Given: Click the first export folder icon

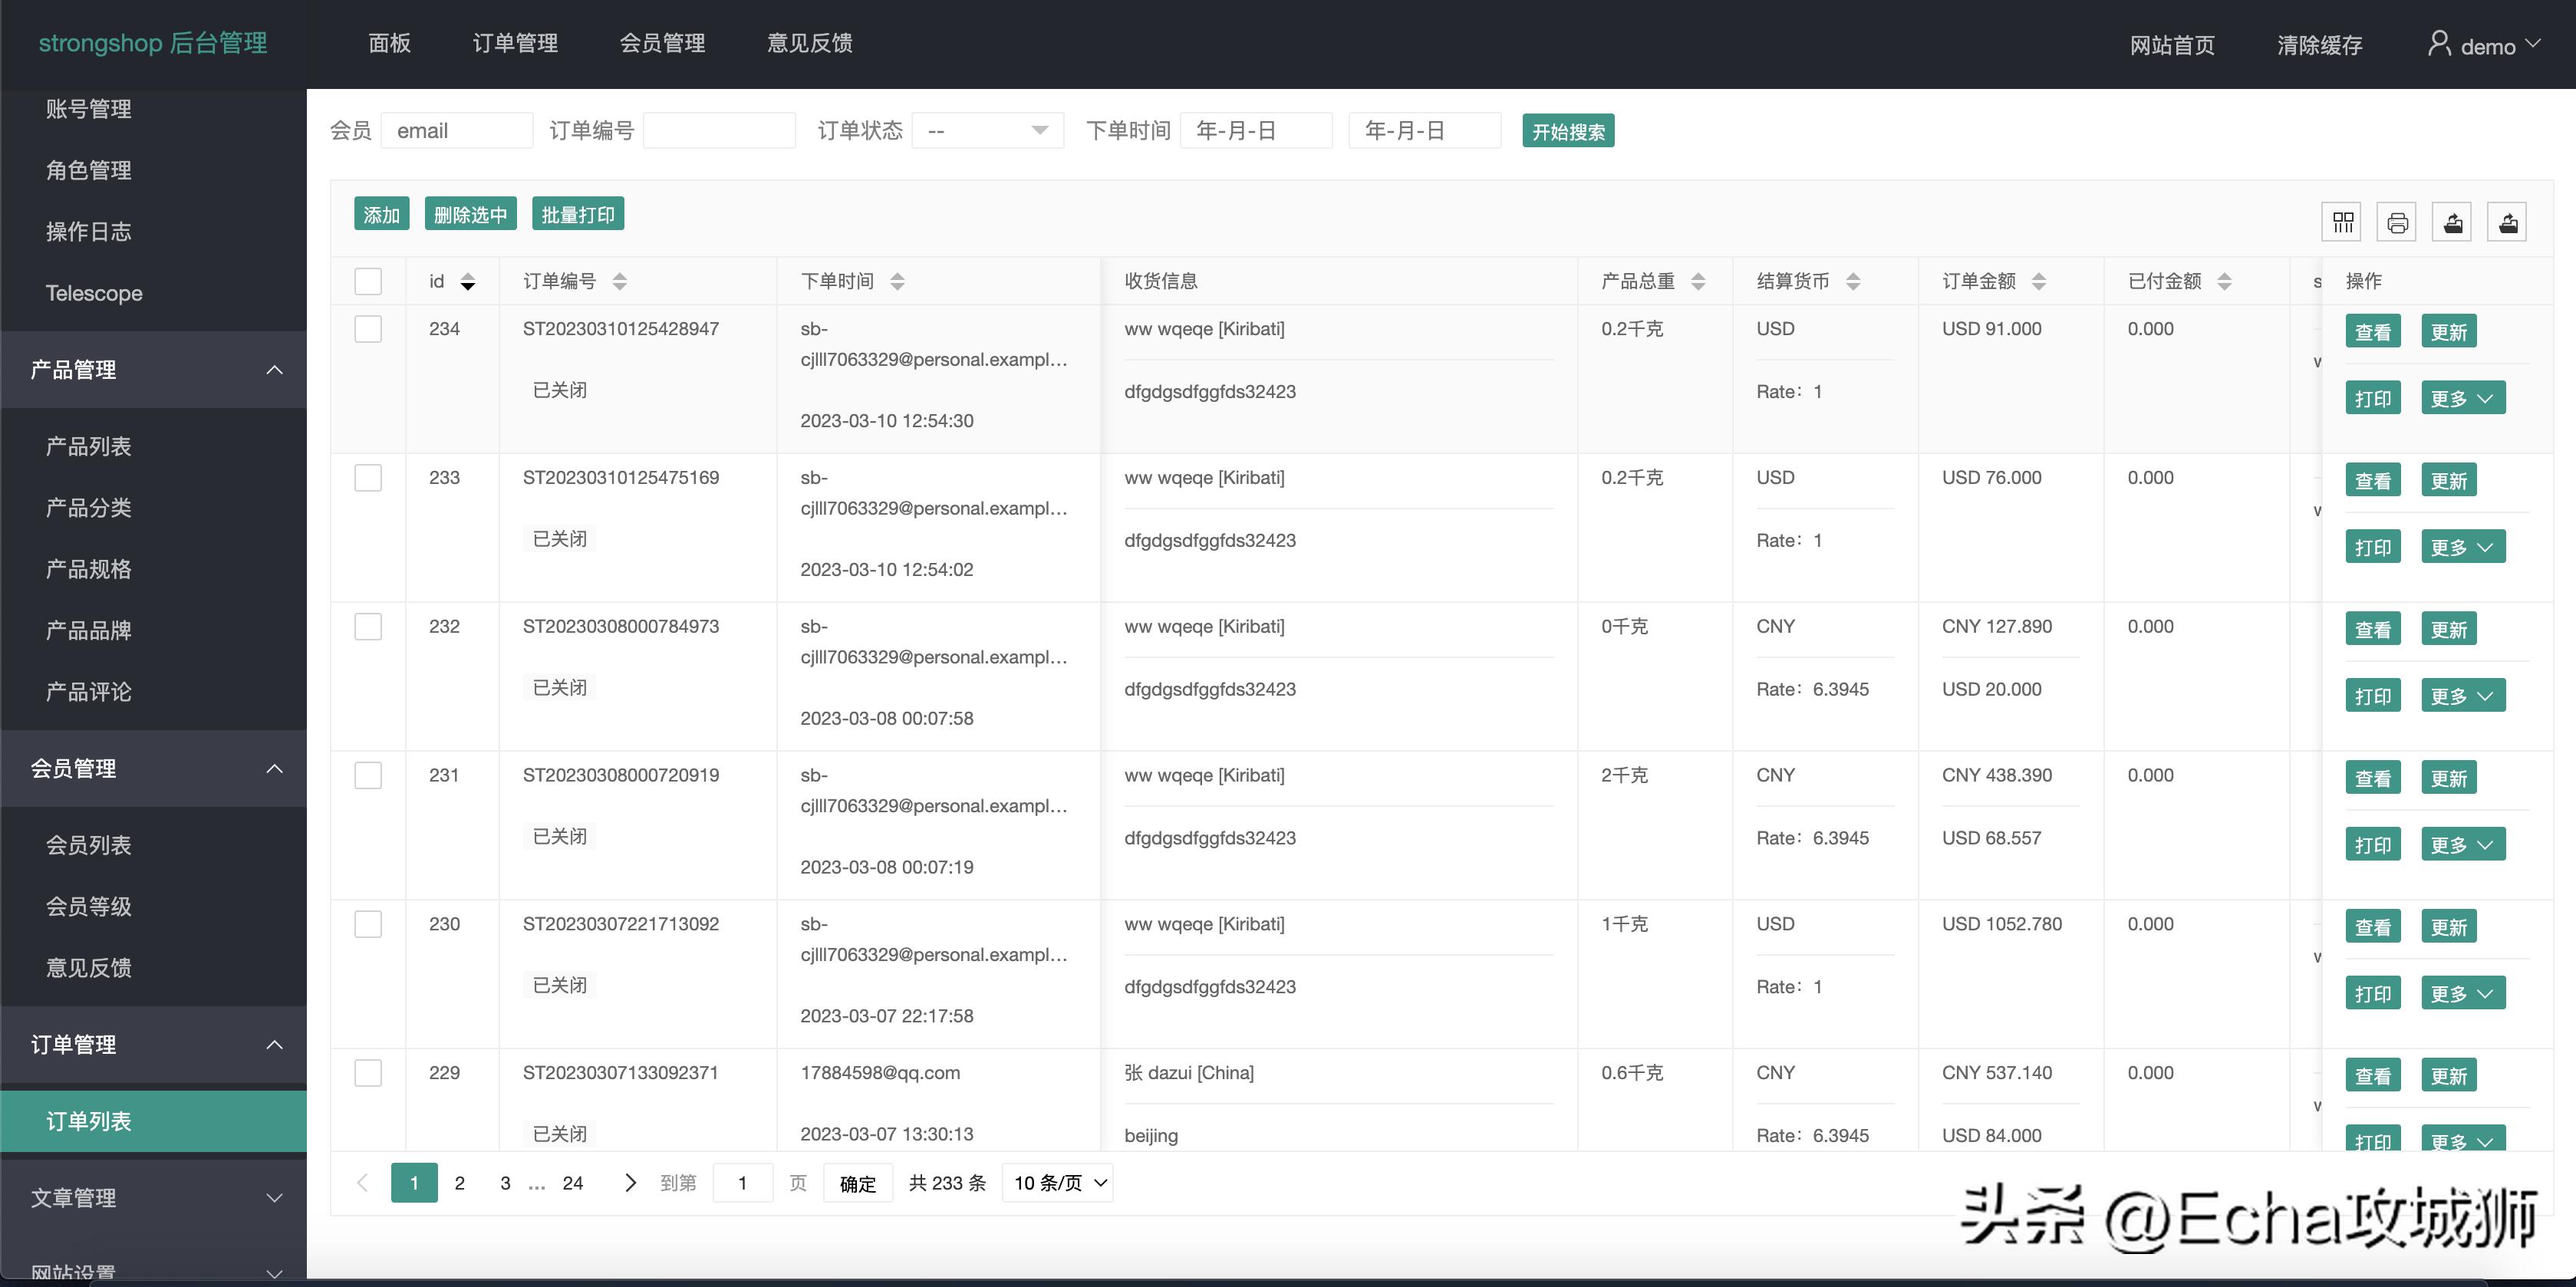Looking at the screenshot, I should (2452, 222).
